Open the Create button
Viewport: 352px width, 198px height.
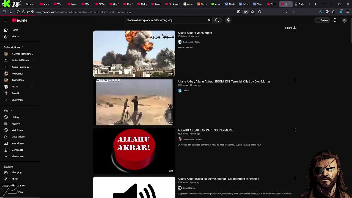(x=322, y=20)
